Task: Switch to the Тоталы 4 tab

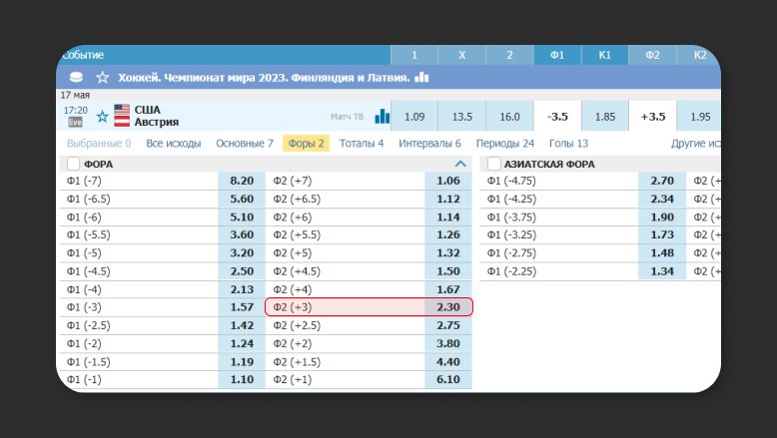Action: [362, 144]
